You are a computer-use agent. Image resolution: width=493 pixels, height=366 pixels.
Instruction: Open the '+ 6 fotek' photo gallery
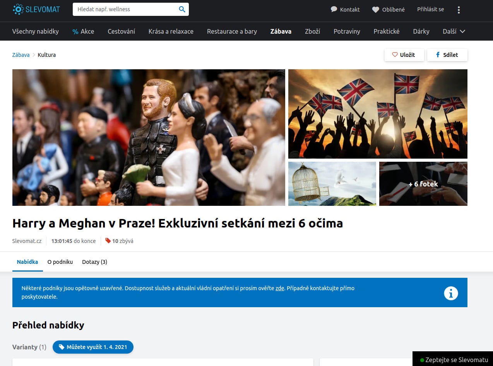pos(423,184)
